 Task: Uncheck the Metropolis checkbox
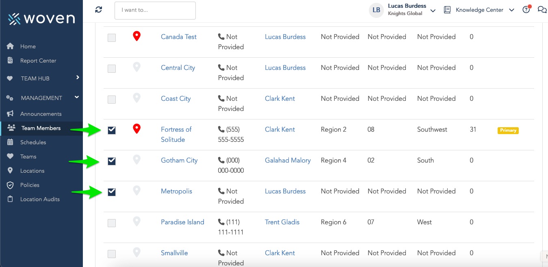tap(112, 192)
